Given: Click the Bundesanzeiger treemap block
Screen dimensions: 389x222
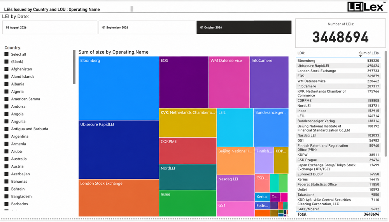Looking at the screenshot, I should coord(271,128).
